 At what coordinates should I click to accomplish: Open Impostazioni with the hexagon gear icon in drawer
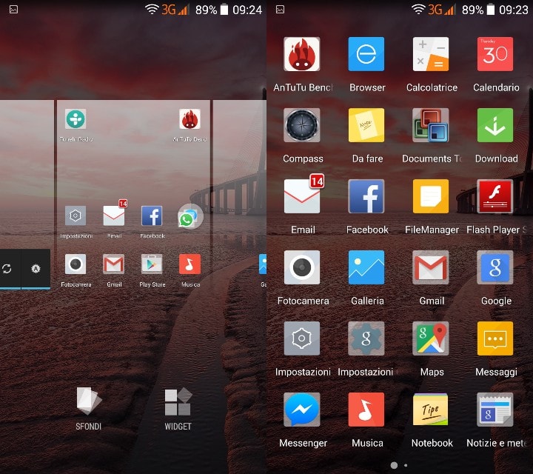point(302,338)
